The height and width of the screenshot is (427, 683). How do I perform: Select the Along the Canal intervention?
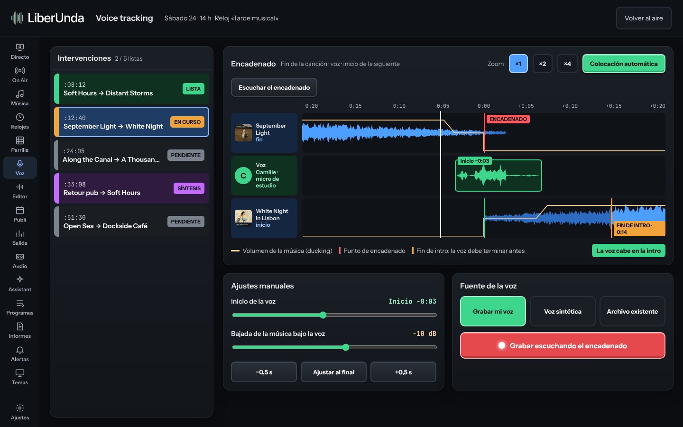click(131, 155)
